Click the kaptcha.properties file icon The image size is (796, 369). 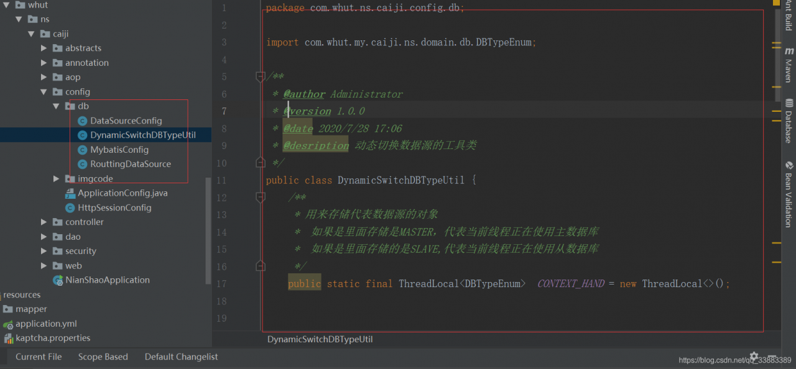click(x=8, y=339)
